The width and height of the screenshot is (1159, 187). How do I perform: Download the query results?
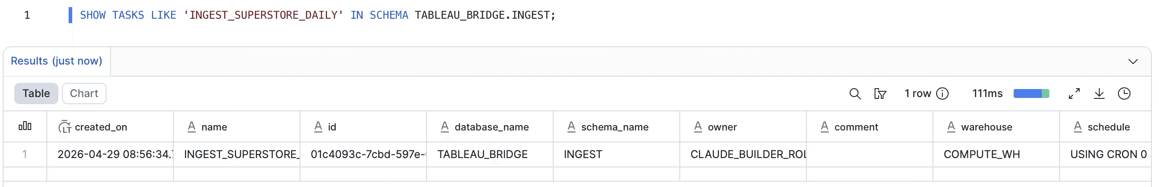click(1099, 93)
